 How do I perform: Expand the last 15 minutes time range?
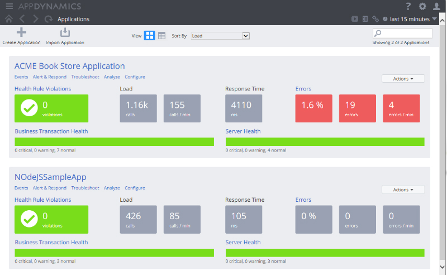coord(411,19)
